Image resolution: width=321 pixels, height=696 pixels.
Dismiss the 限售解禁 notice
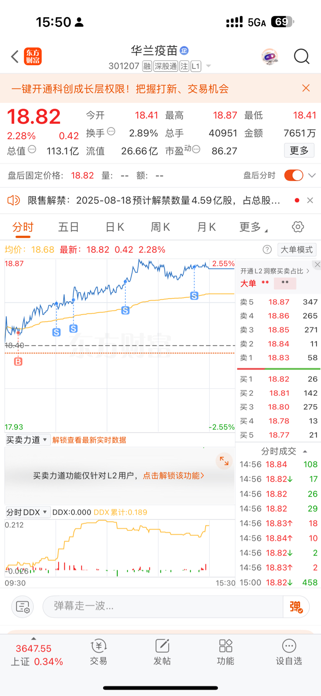pyautogui.click(x=310, y=200)
